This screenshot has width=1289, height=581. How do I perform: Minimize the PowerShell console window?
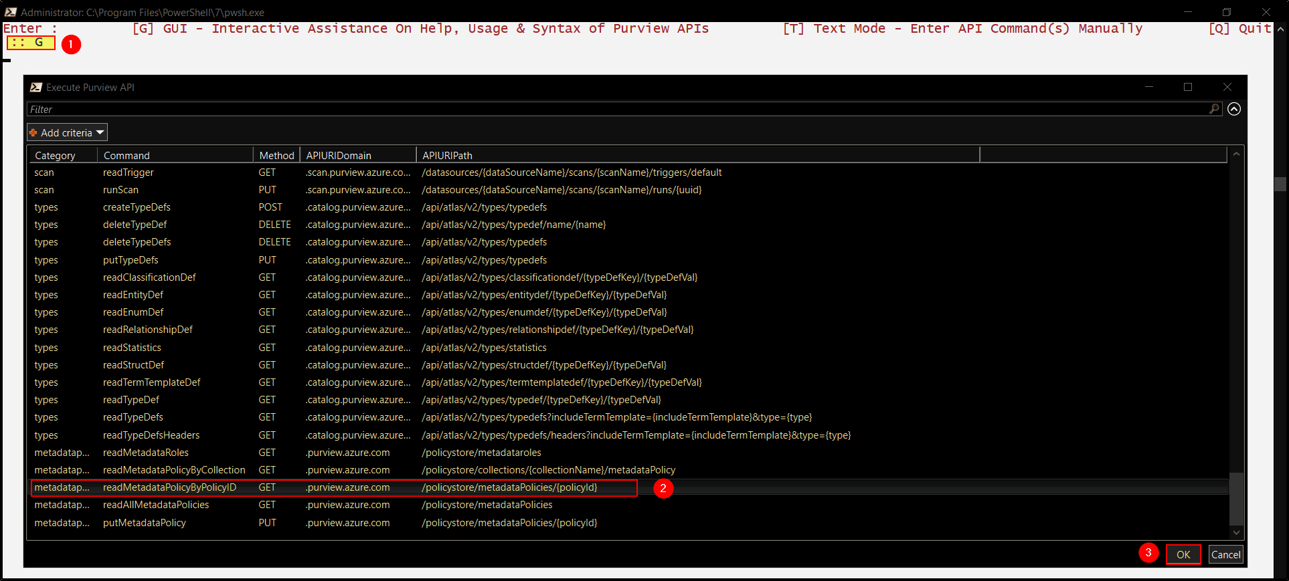(1188, 12)
